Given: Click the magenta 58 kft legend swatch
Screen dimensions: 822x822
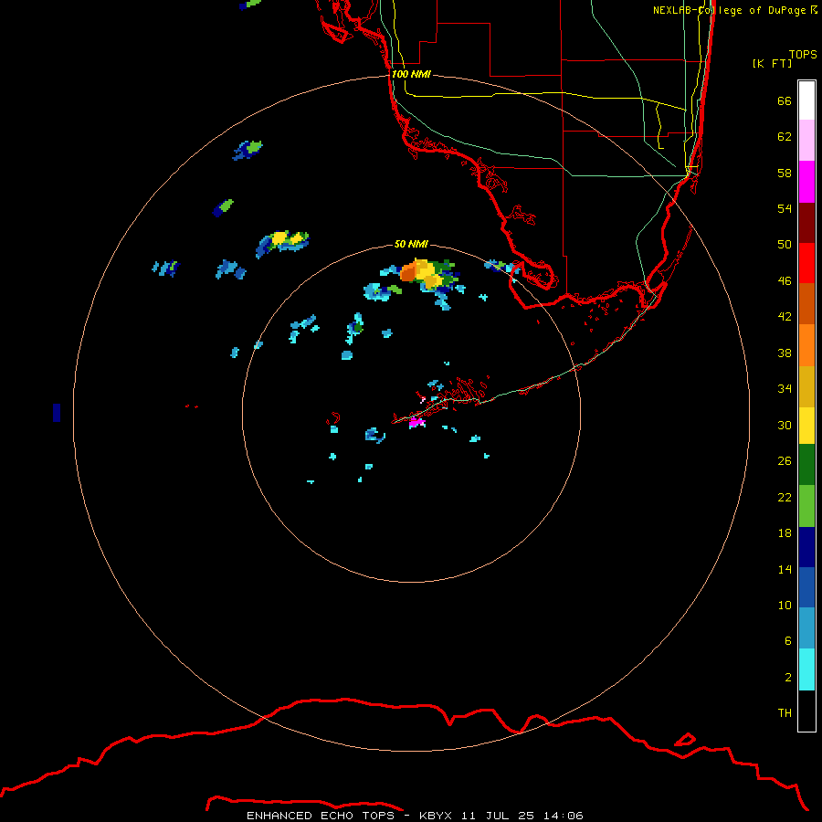Looking at the screenshot, I should 806,182.
